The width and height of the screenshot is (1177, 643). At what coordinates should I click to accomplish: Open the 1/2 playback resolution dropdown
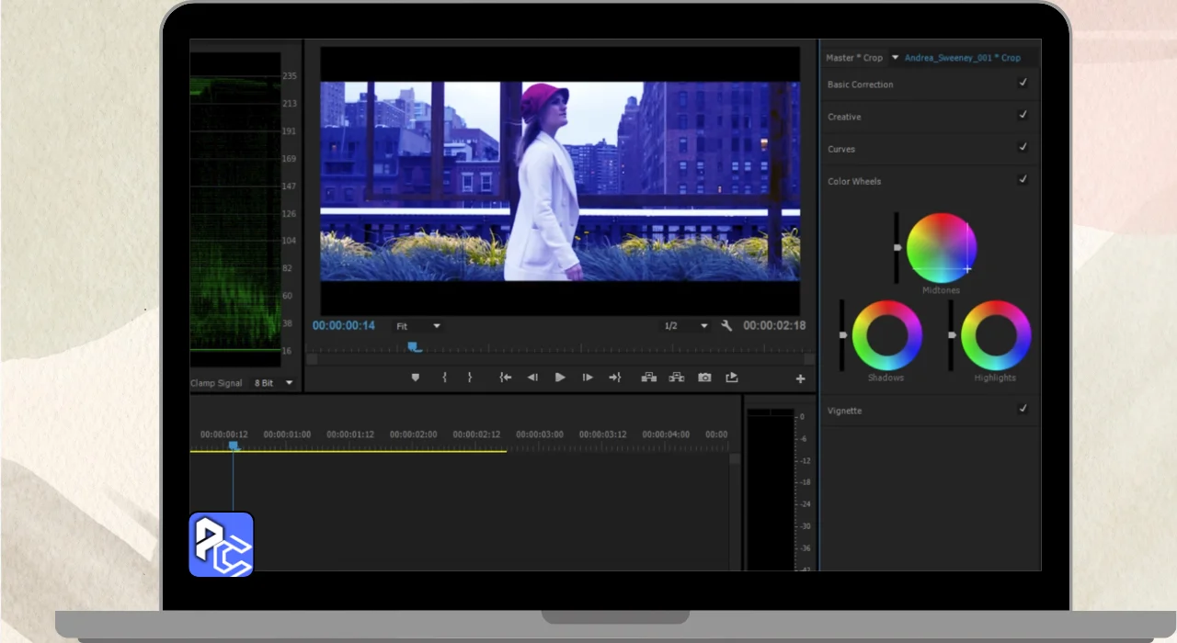coord(686,326)
